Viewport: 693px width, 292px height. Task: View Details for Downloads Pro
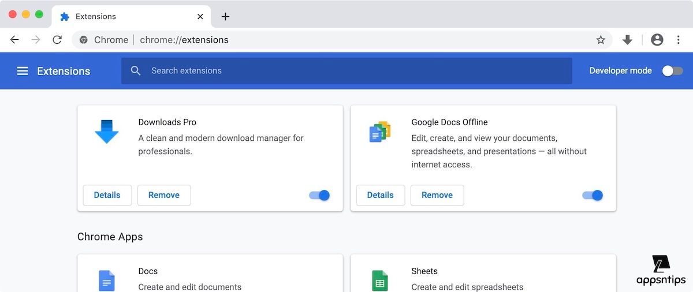[107, 196]
